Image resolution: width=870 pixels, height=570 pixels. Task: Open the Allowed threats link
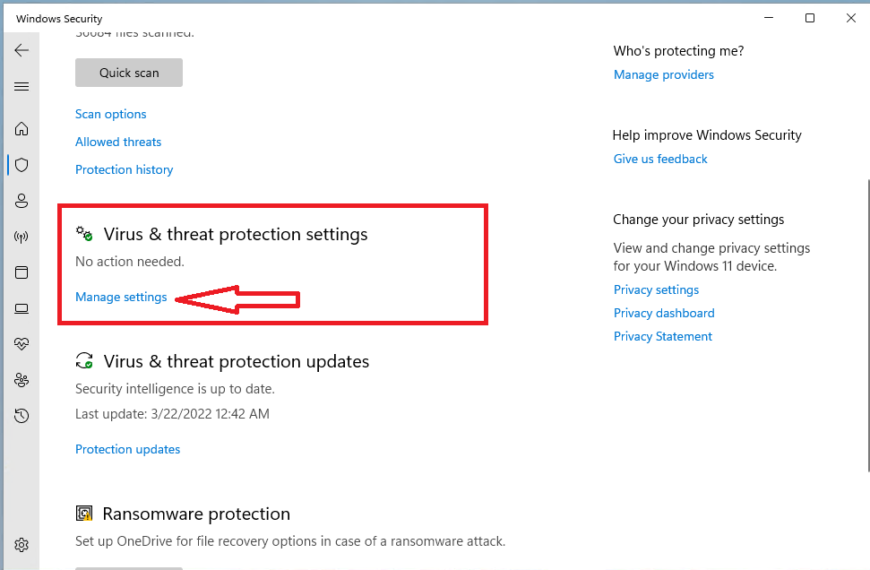118,142
